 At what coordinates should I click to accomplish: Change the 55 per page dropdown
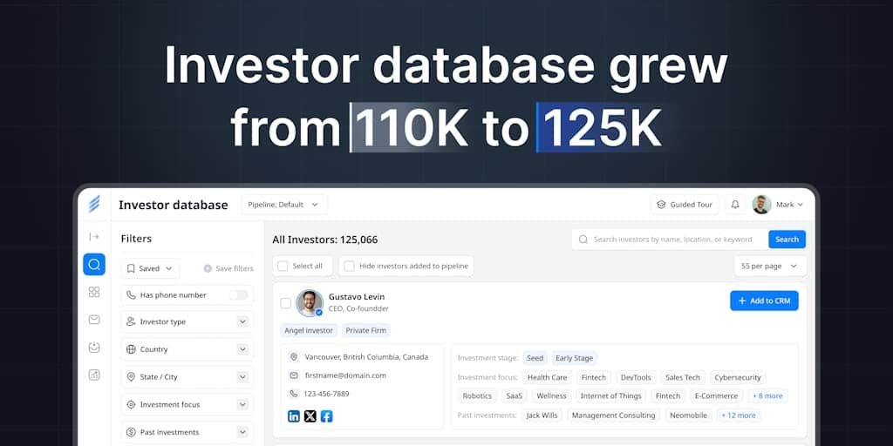(x=770, y=267)
